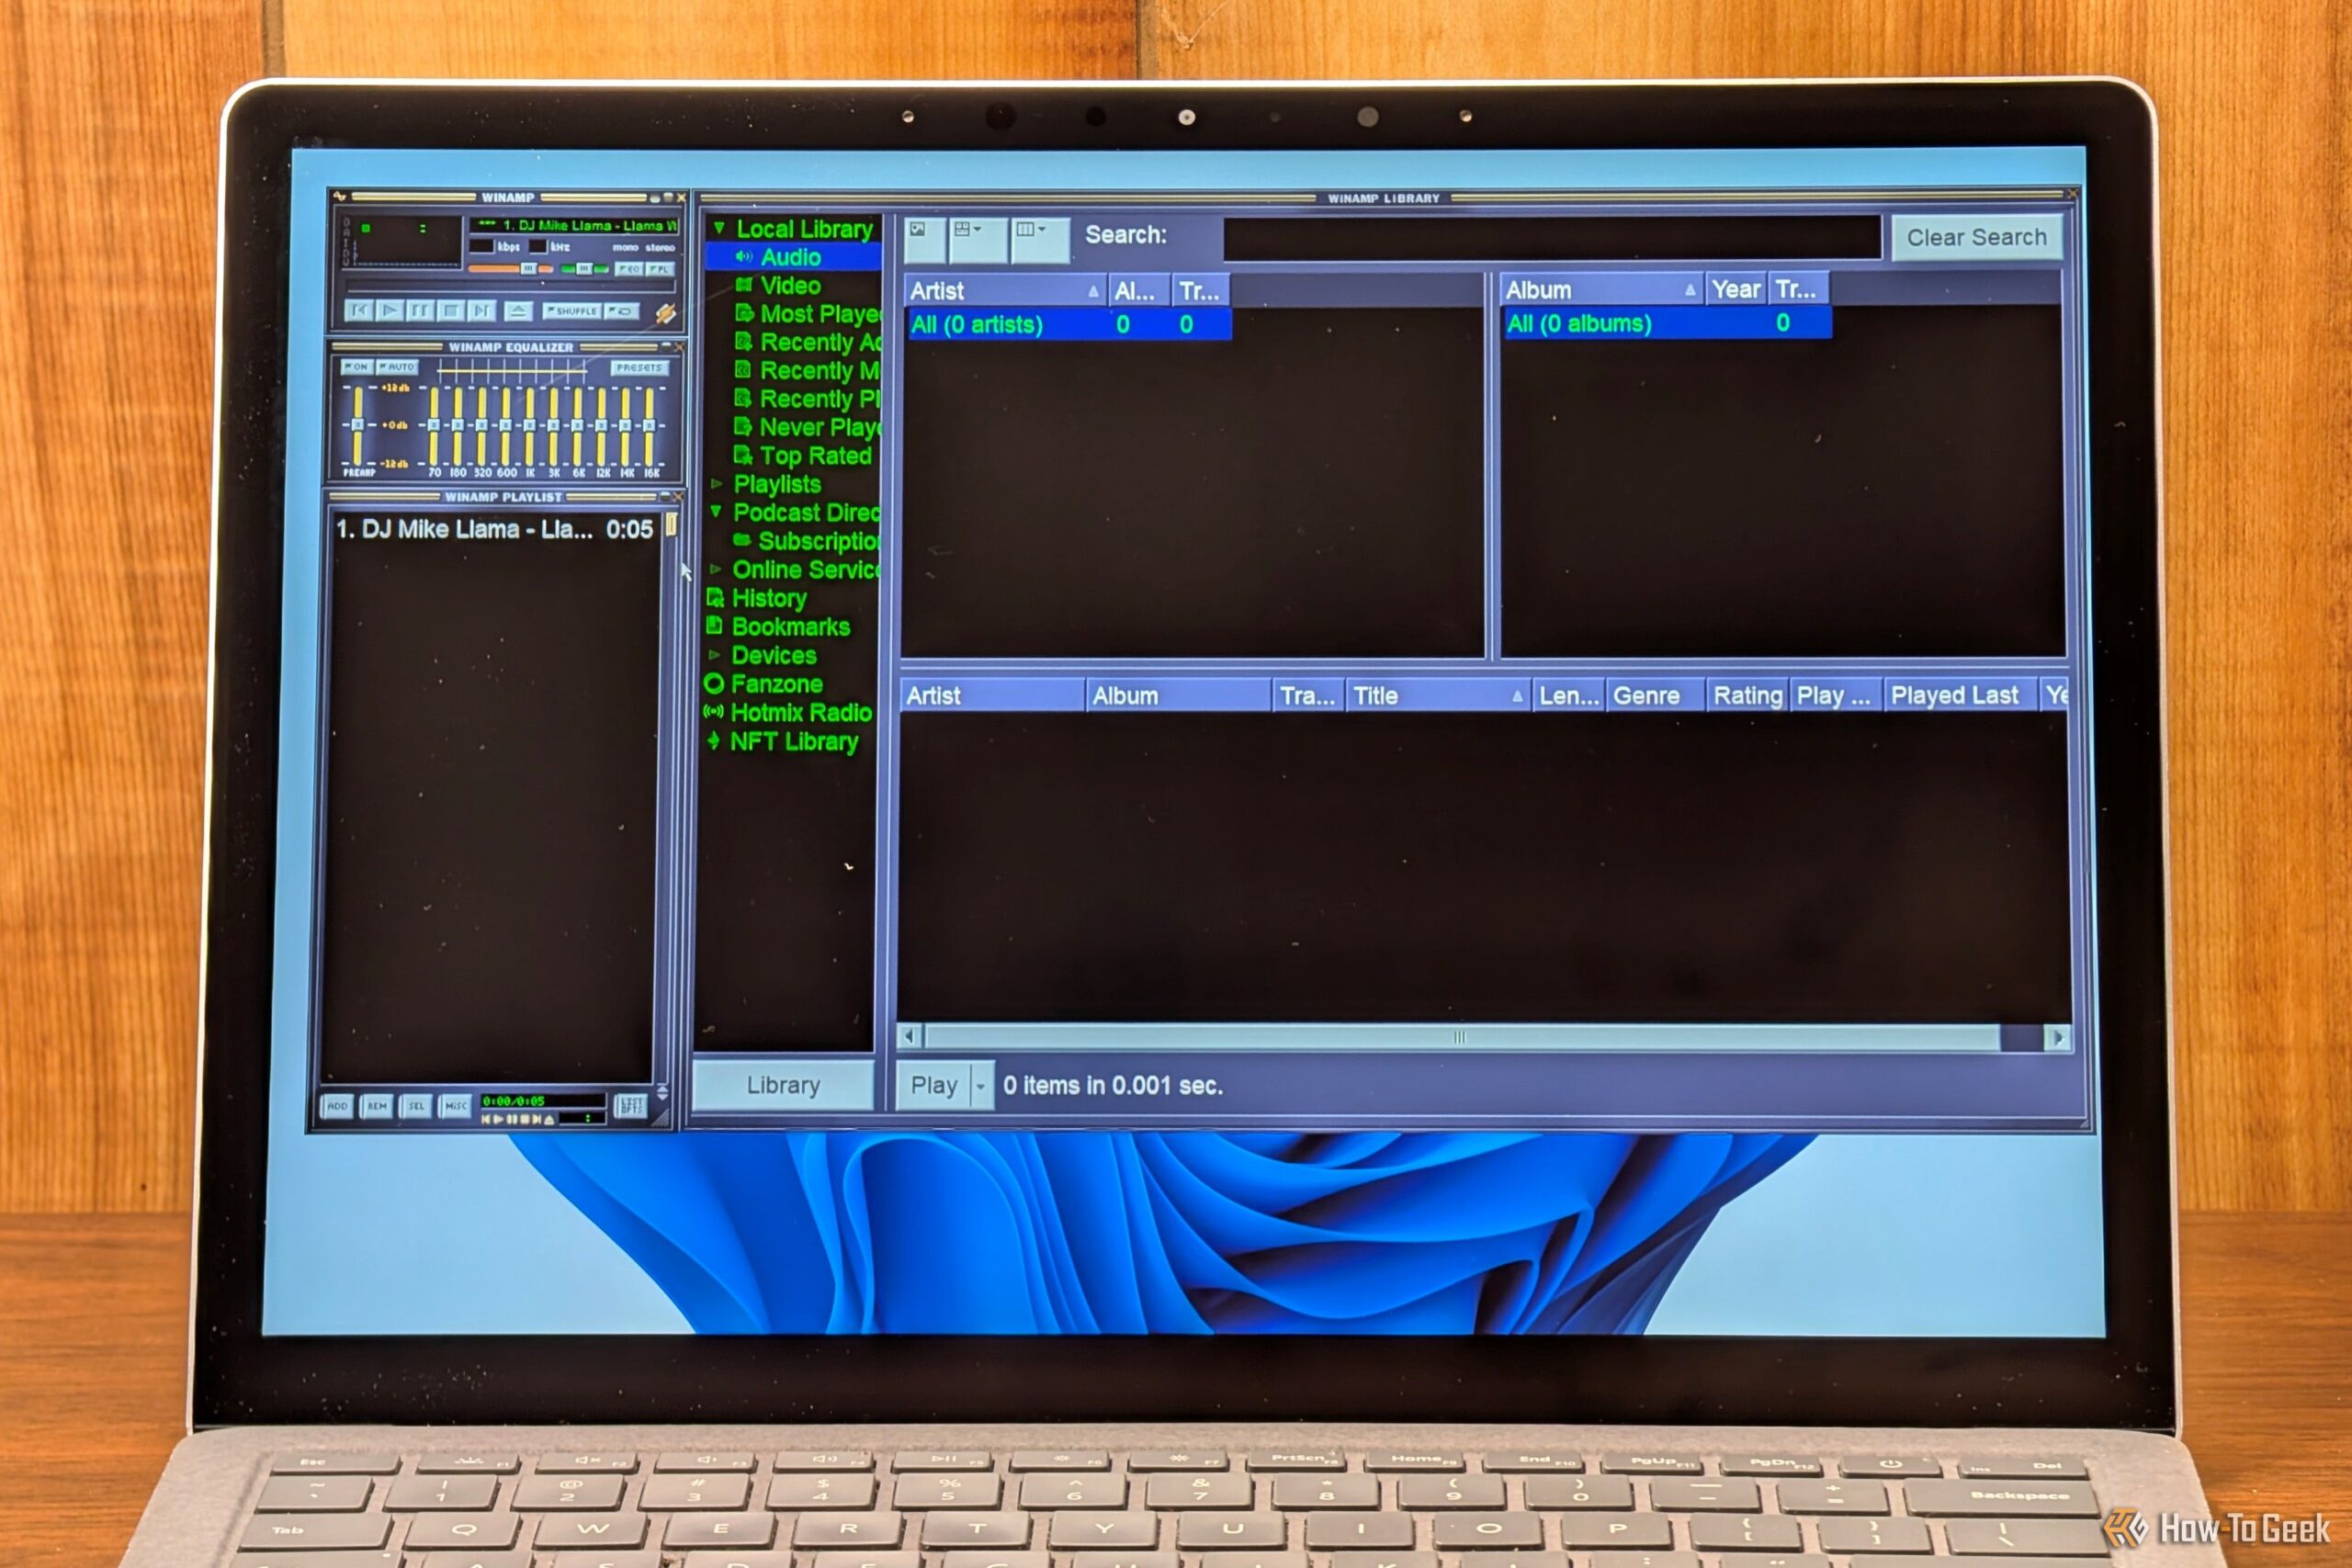Screen dimensions: 2352x1568
Task: Click the orange lightning bolt Winamp logo
Action: 666,314
